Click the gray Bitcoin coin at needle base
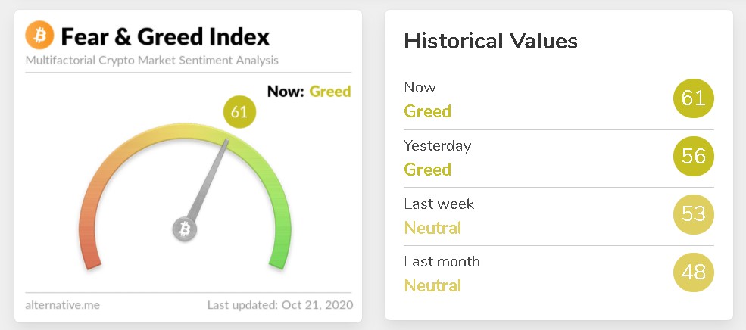 [184, 229]
